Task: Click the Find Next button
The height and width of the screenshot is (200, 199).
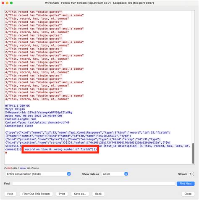Action: [x=186, y=184]
